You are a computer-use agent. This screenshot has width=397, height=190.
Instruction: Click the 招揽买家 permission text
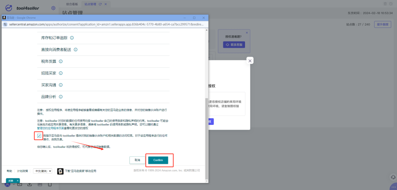(48, 73)
